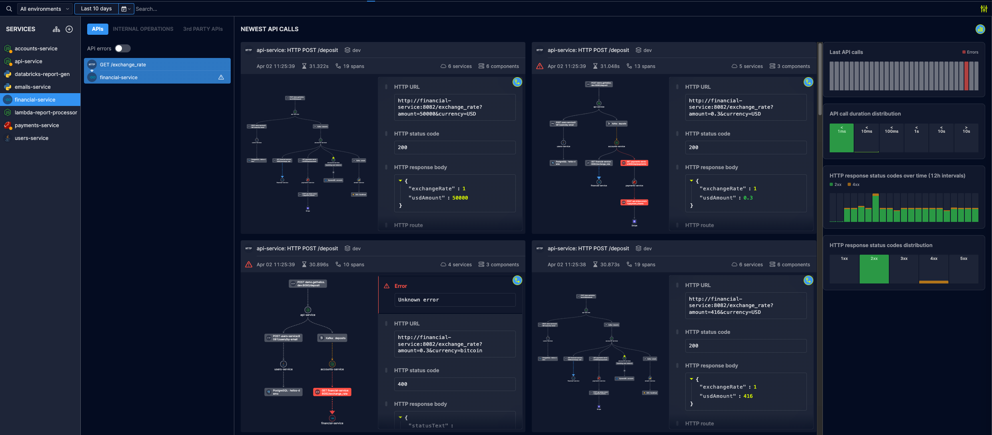Switch to INTERNAL OPERATIONS tab
The height and width of the screenshot is (435, 992).
tap(143, 29)
